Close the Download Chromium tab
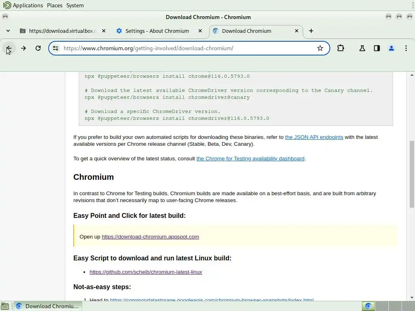This screenshot has width=415, height=311. [x=297, y=31]
